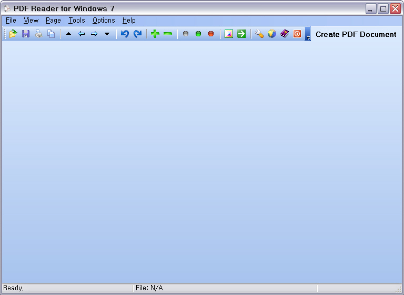Click the app icon in title bar
The height and width of the screenshot is (295, 404).
7,8
